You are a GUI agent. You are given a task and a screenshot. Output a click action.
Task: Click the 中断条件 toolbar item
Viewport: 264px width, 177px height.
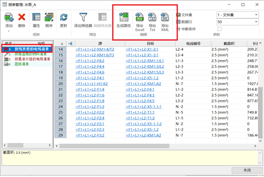[186, 29]
